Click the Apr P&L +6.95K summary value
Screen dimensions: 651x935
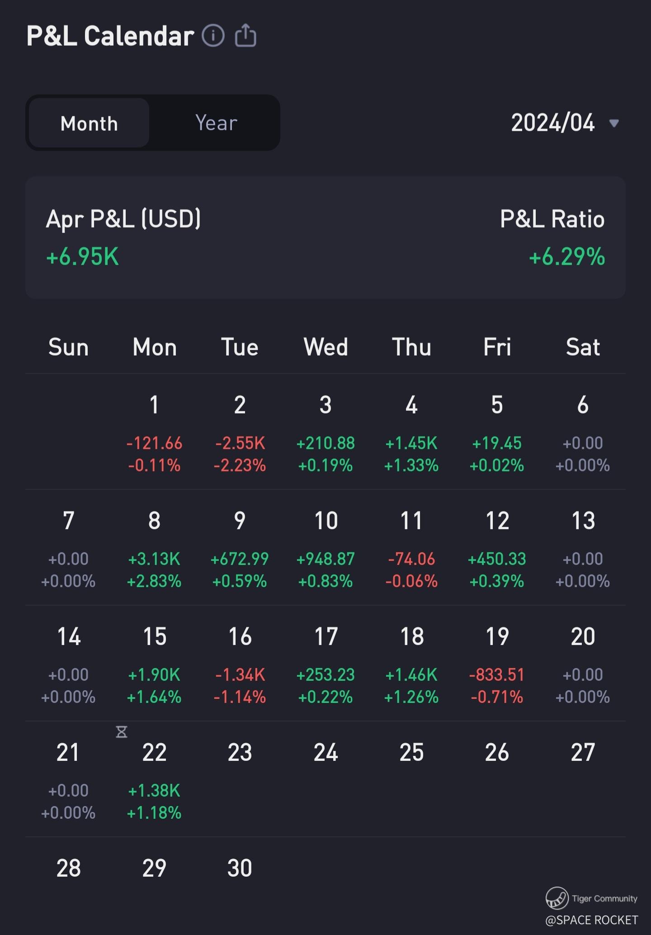(x=83, y=257)
